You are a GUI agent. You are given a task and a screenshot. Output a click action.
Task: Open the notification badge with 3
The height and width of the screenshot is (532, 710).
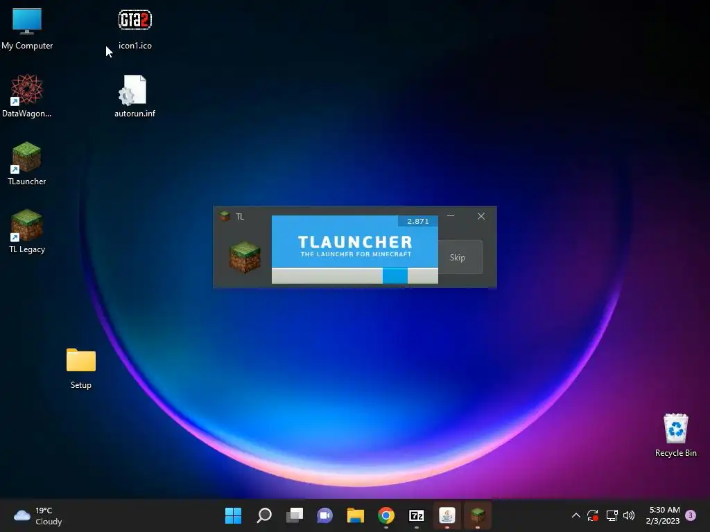point(691,515)
